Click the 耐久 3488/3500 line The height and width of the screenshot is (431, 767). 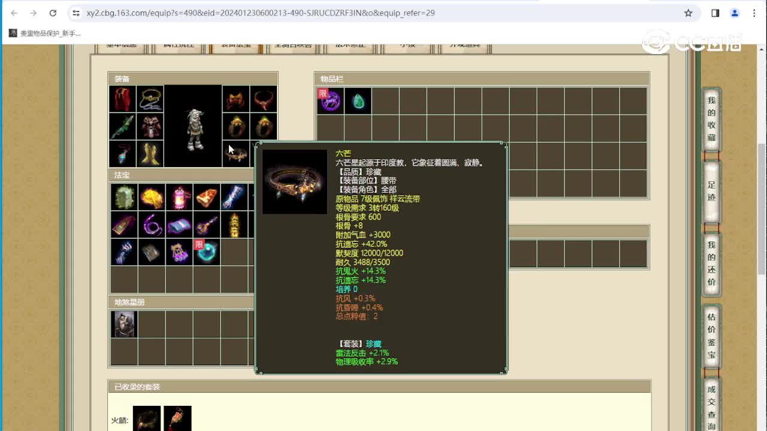point(363,262)
